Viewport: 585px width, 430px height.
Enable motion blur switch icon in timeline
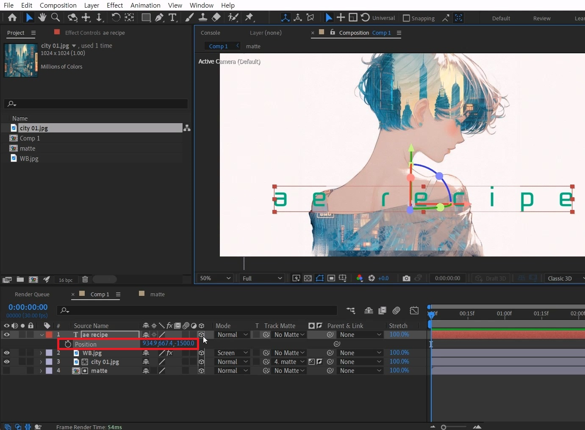point(396,311)
